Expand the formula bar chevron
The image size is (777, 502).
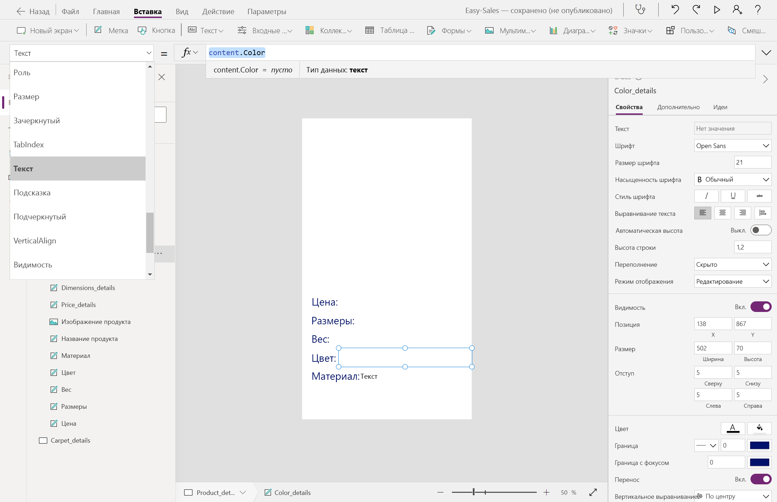[x=766, y=53]
